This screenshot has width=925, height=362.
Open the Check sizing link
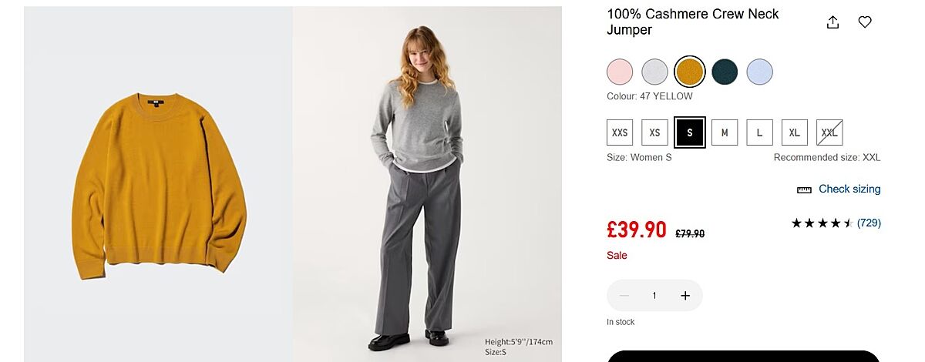[x=849, y=189]
